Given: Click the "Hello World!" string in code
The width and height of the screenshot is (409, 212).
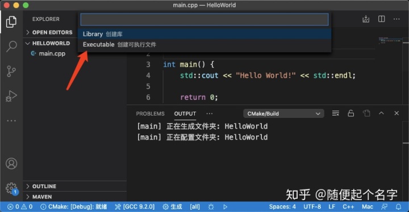Looking at the screenshot, I should [x=265, y=75].
